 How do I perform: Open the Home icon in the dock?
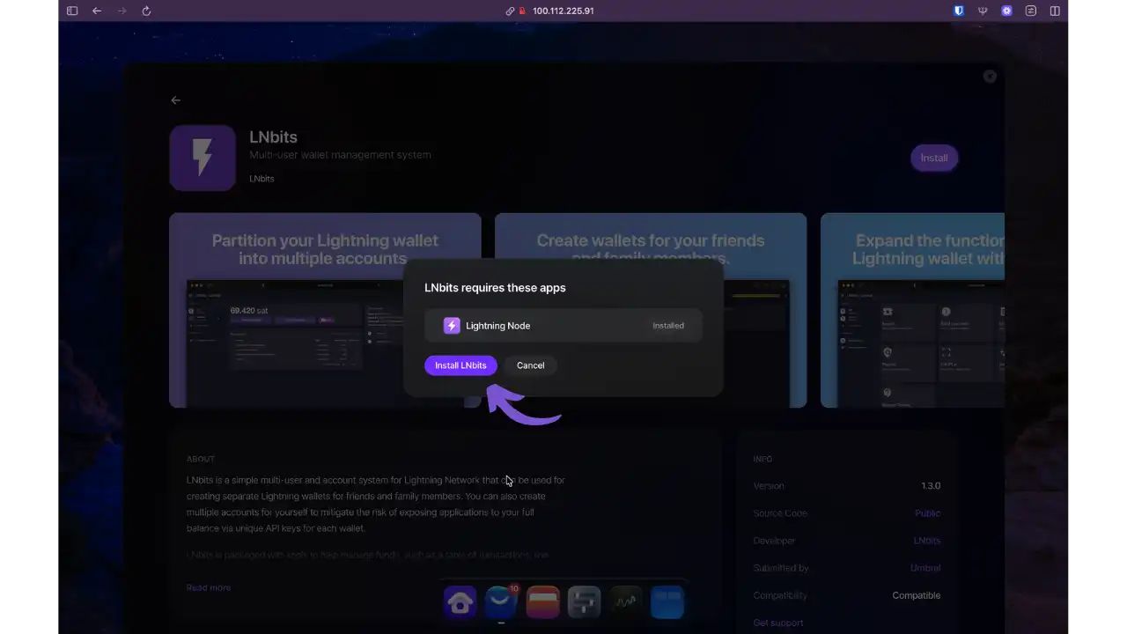click(460, 602)
